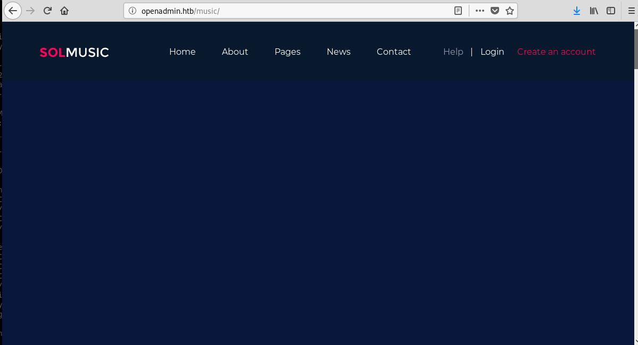
Task: Click the Help link
Action: click(x=453, y=52)
